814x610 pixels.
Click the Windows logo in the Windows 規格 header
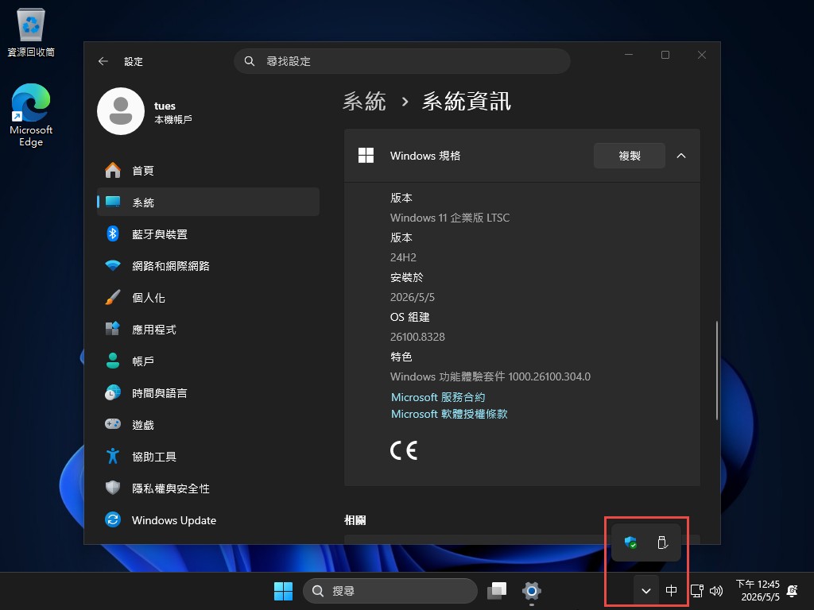(366, 156)
